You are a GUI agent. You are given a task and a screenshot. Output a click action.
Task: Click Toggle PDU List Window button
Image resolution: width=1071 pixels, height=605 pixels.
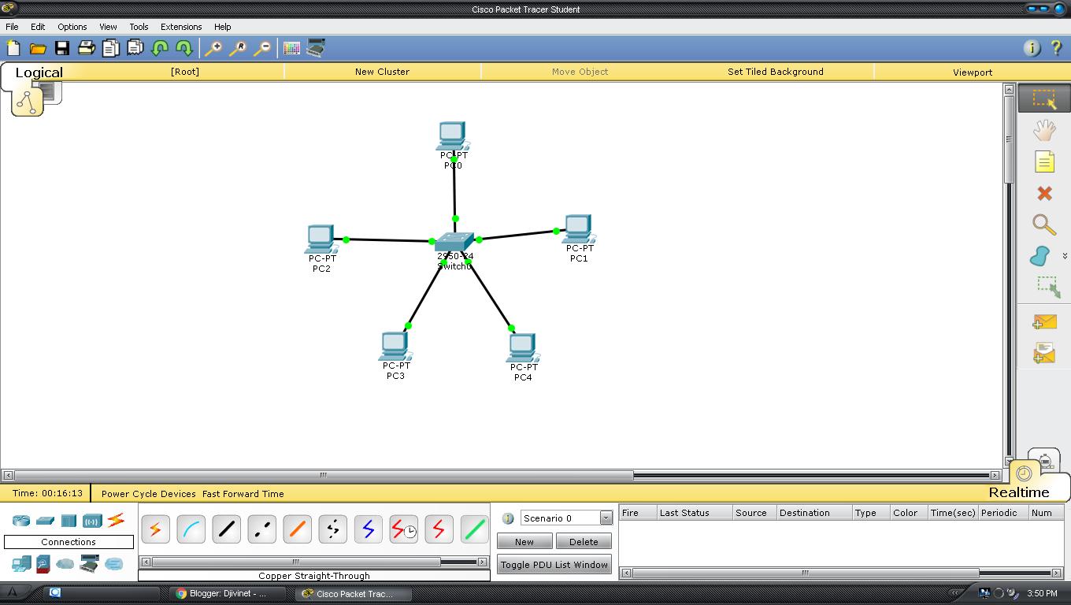pos(554,565)
